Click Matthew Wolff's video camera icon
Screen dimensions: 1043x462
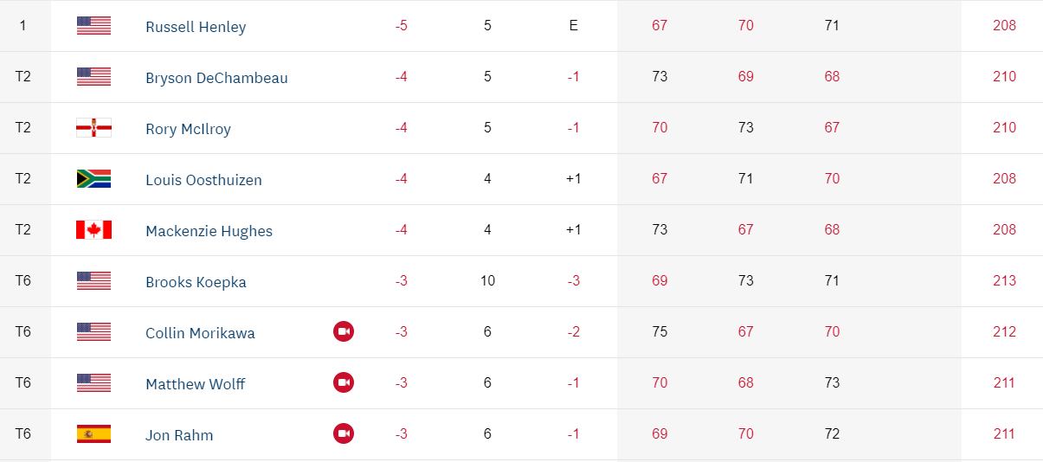(x=344, y=382)
